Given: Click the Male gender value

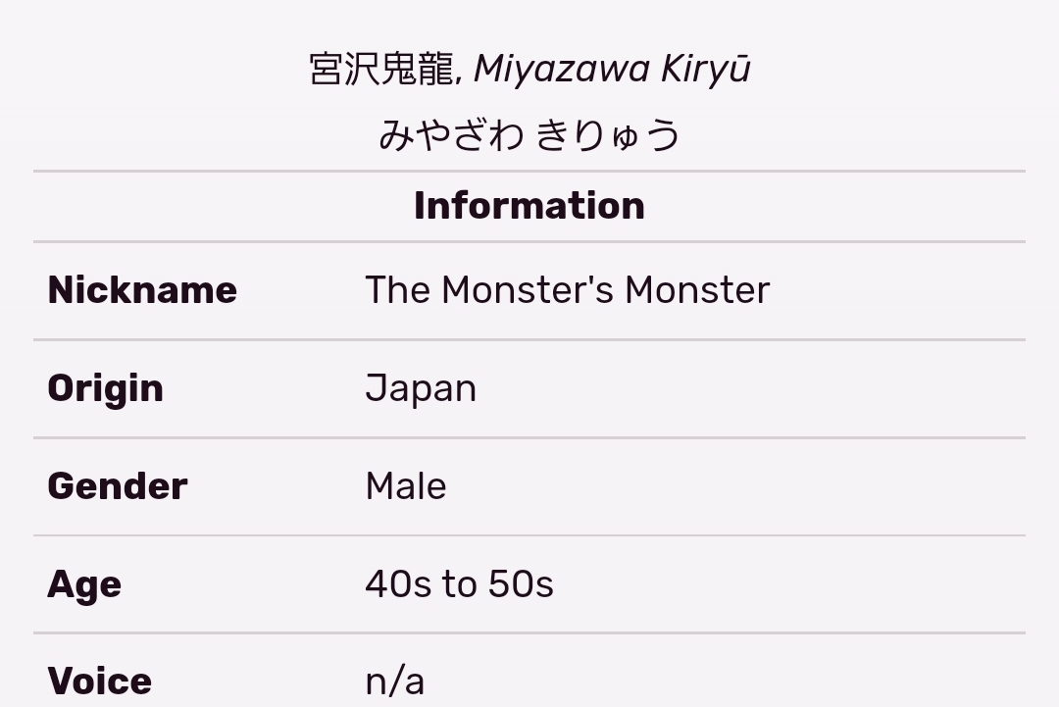Looking at the screenshot, I should (x=406, y=486).
